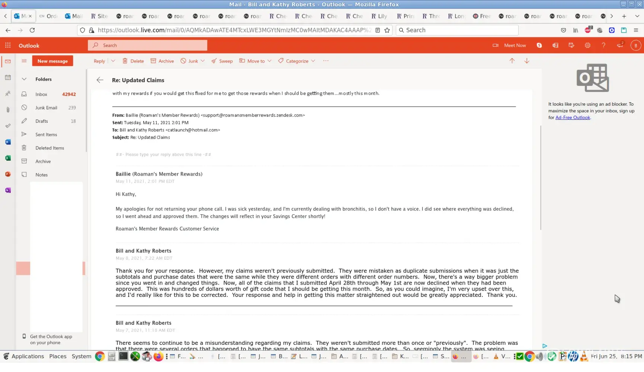This screenshot has height=372, width=644.
Task: Open the What's new megaphone notifications
Action: 620,45
